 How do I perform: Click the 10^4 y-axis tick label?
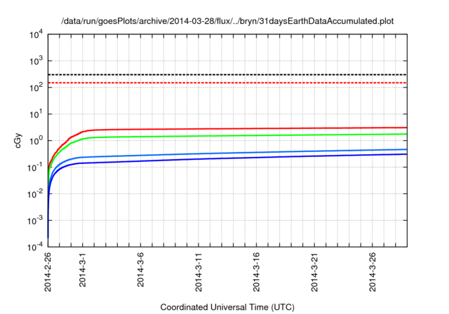coord(36,35)
